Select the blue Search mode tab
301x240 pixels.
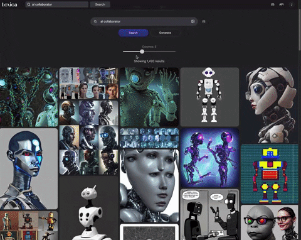(133, 33)
